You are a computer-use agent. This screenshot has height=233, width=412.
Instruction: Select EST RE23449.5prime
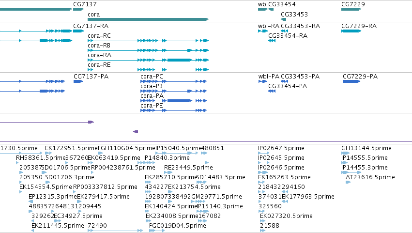188,168
